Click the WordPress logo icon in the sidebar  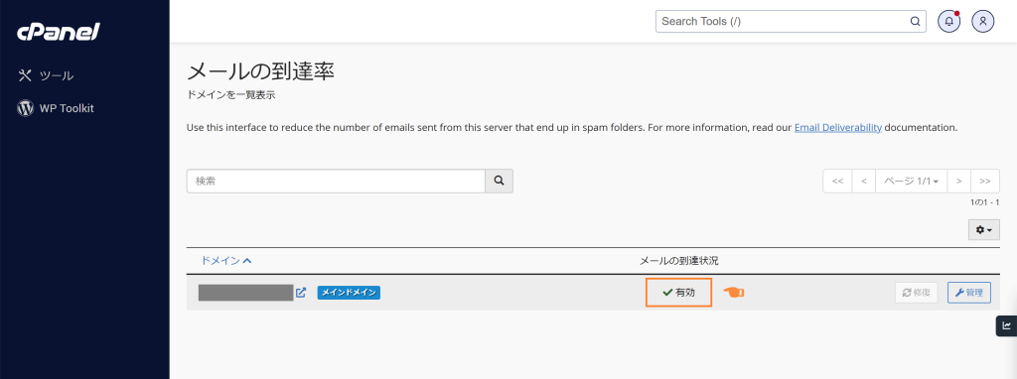(25, 108)
